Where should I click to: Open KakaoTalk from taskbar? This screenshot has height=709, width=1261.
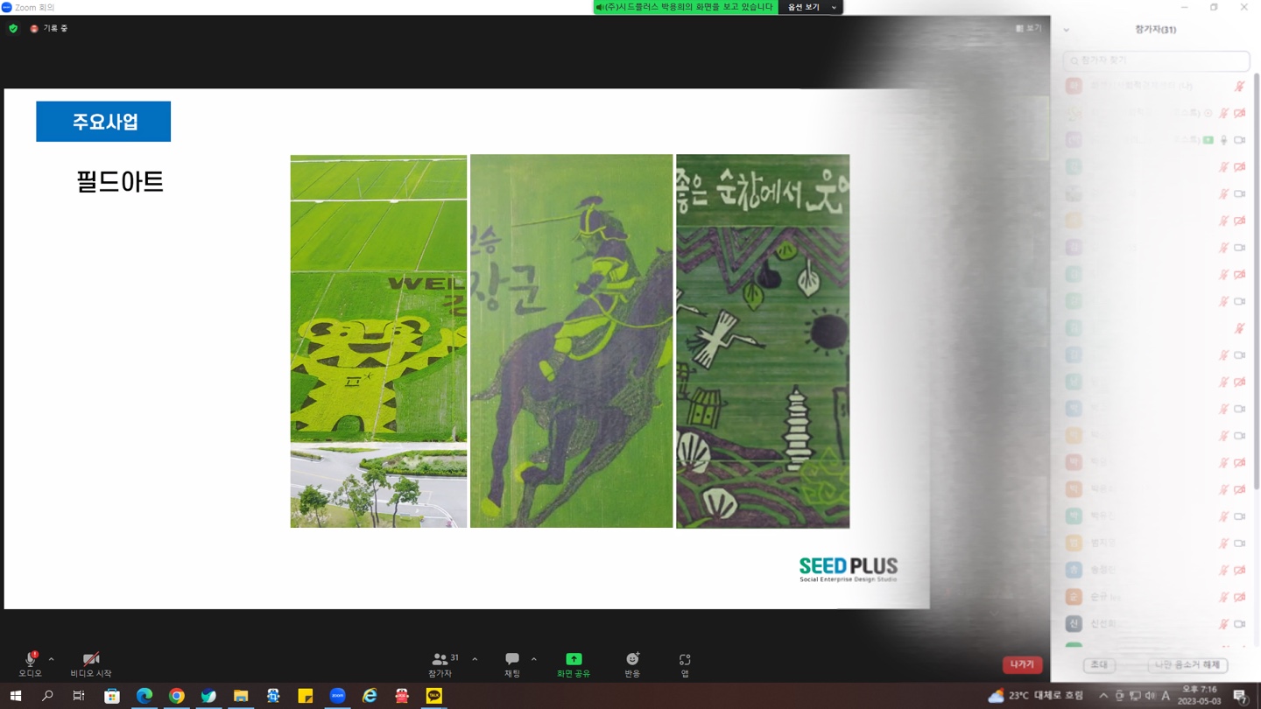click(x=434, y=696)
